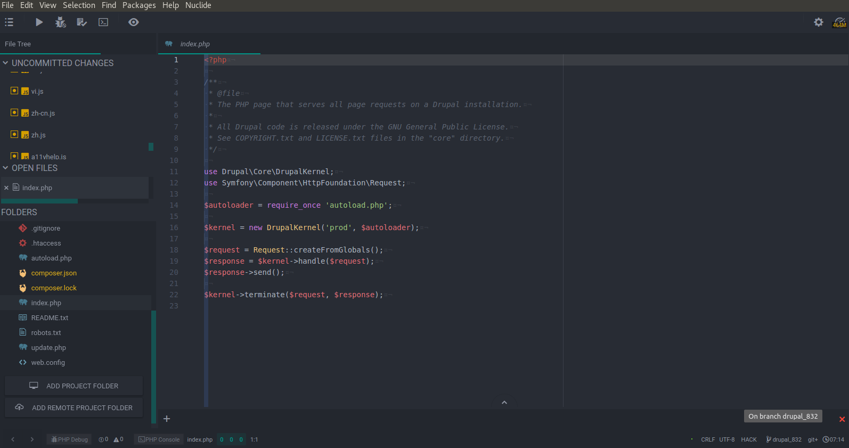Toggle the checkbox next to a11yhelp.js
Viewport: 849px width, 448px height.
coord(14,156)
